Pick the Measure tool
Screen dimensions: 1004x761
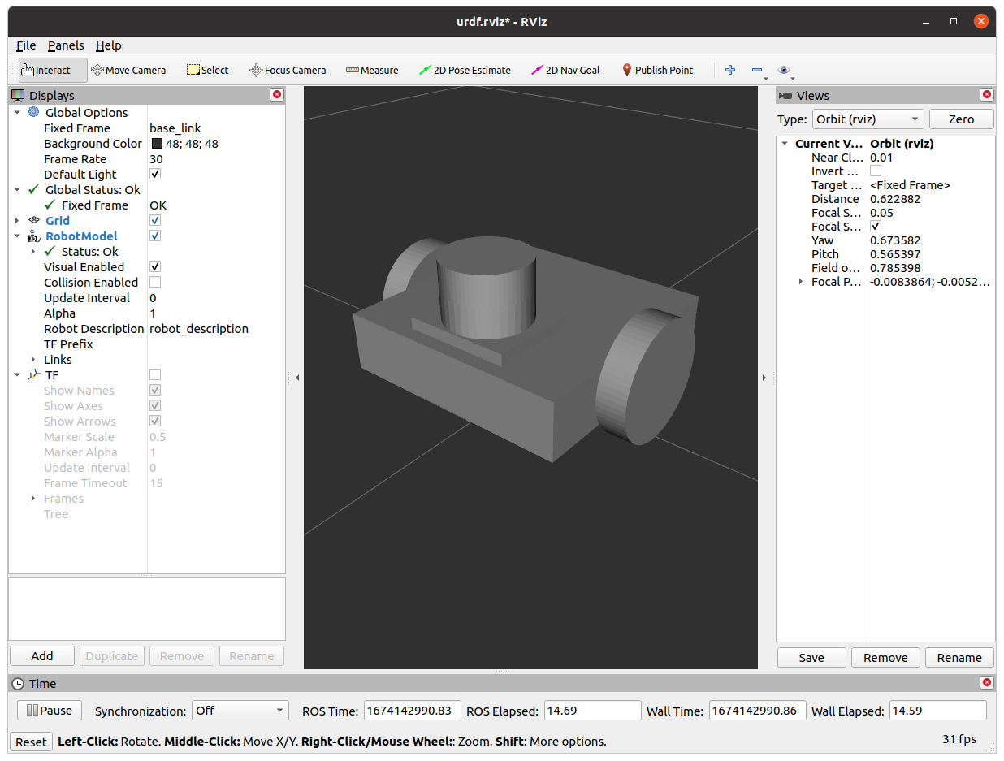click(x=372, y=70)
